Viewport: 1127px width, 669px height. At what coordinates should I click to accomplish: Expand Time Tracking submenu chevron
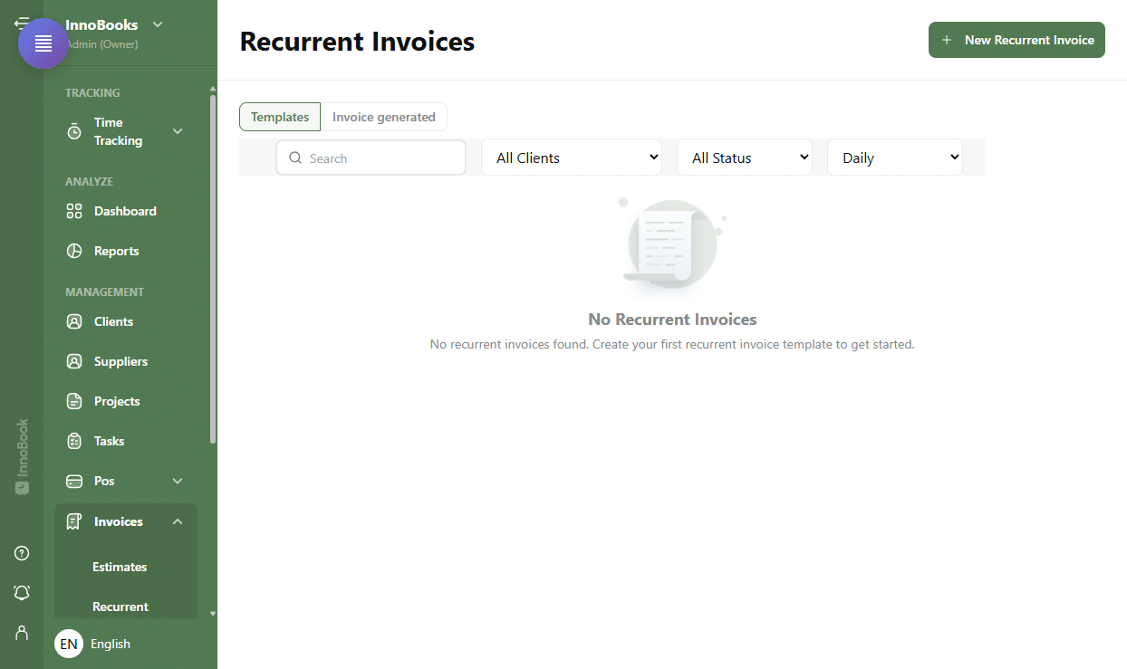point(178,131)
